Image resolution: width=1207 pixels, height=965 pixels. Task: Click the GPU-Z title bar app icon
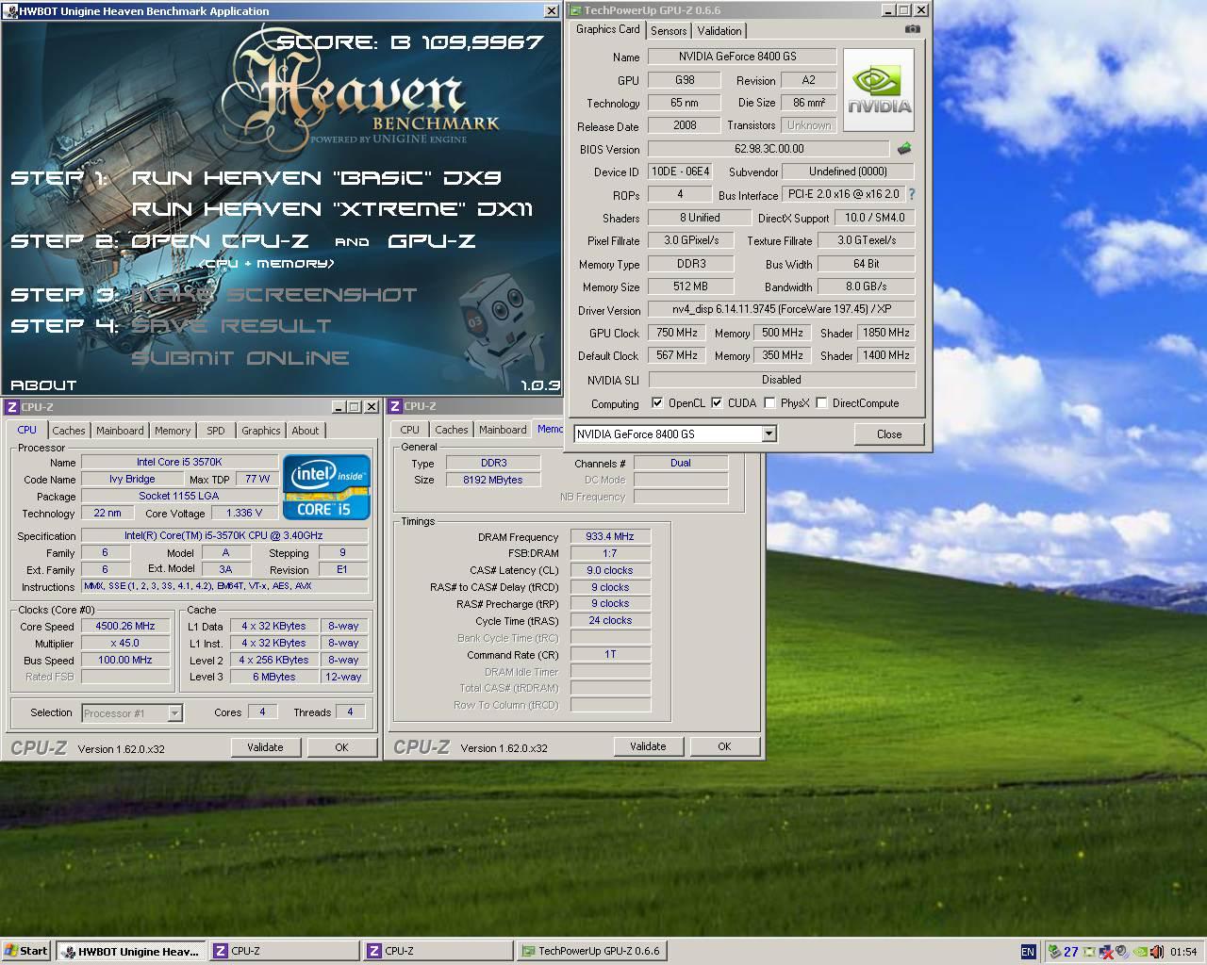(x=575, y=10)
